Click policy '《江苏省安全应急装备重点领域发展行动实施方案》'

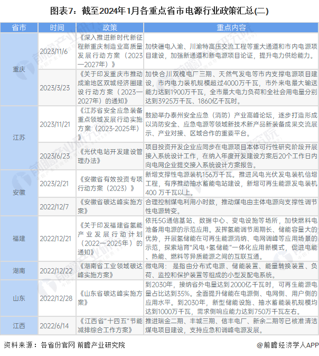click(x=110, y=124)
